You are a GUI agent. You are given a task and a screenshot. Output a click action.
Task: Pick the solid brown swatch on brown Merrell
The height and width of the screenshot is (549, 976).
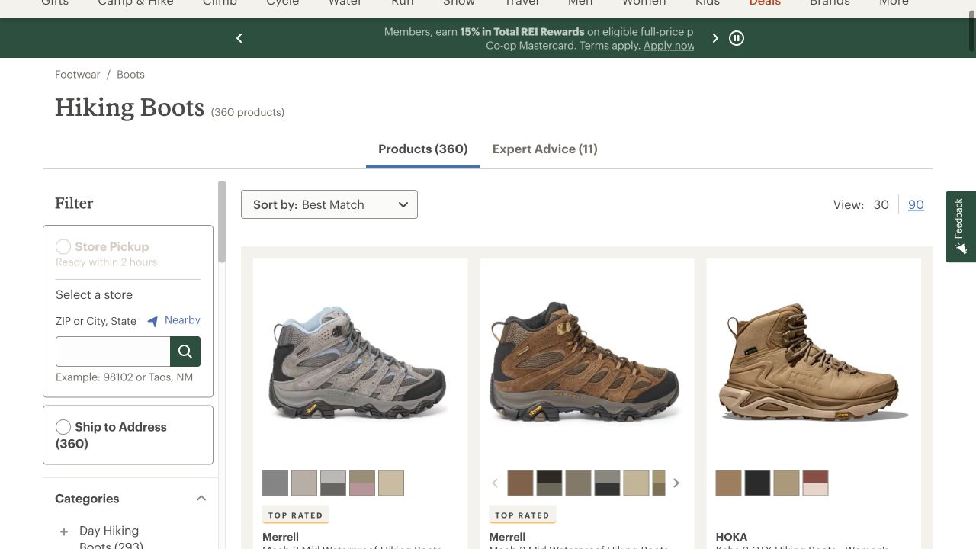[x=520, y=483]
